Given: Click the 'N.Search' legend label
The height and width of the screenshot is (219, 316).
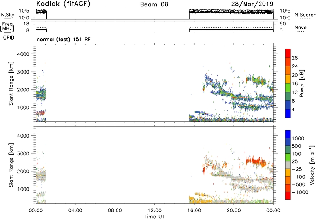Looking at the screenshot, I should coord(305,15).
